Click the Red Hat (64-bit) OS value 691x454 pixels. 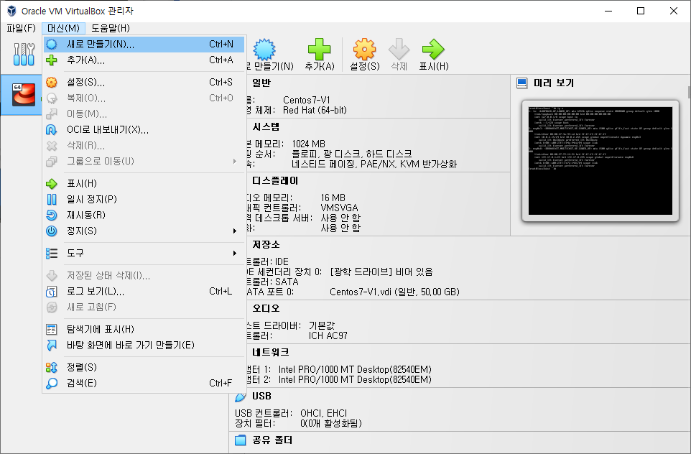pos(315,110)
